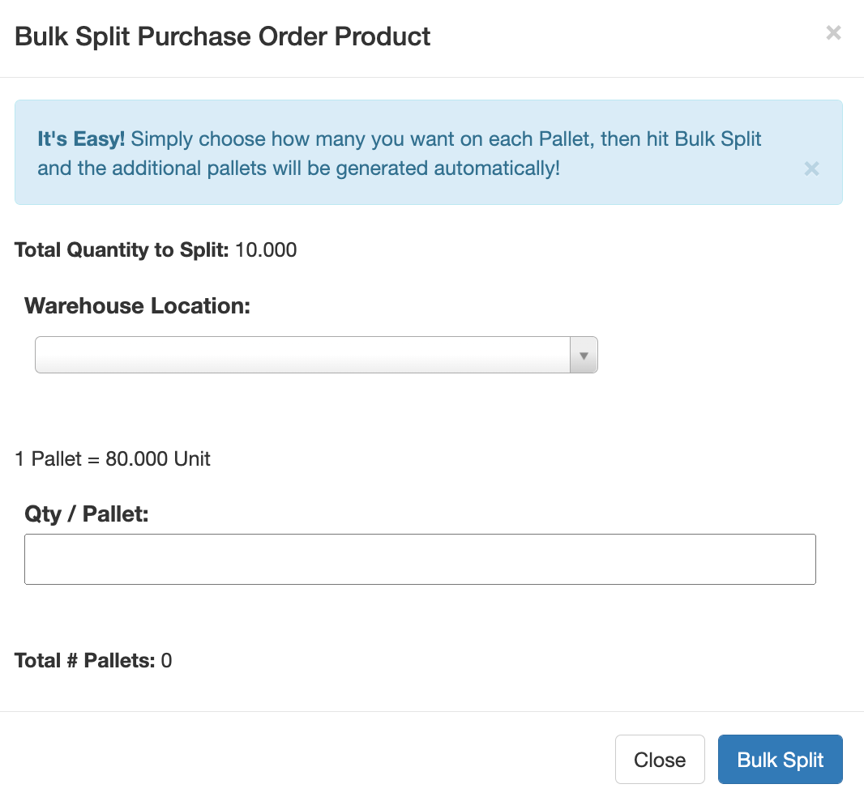Click inside the Qty / Pallet field
The image size is (864, 797).
pyautogui.click(x=420, y=559)
